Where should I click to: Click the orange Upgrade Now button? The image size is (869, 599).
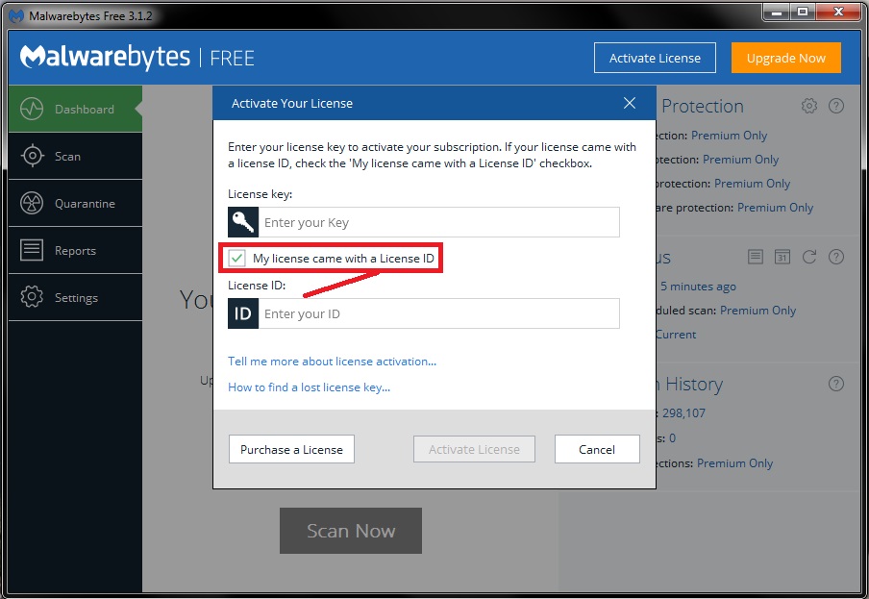click(x=786, y=58)
